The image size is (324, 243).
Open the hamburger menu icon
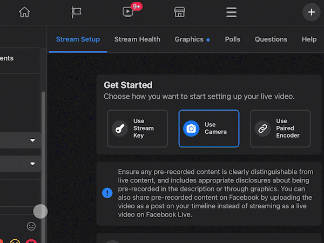coord(232,12)
